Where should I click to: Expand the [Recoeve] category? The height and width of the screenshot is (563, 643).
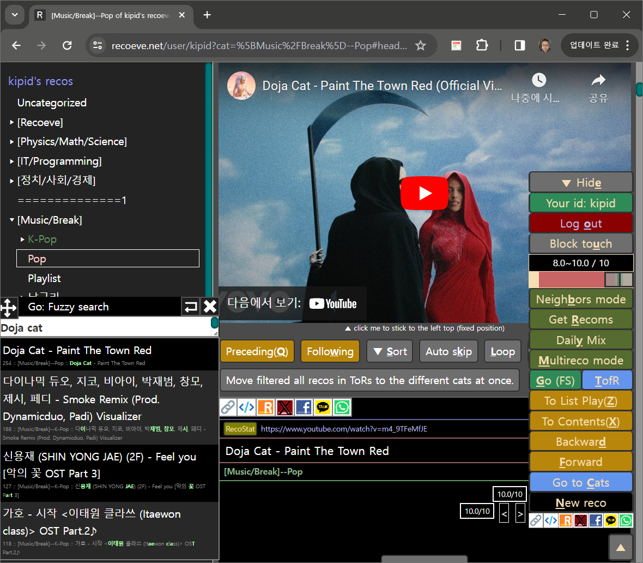12,122
